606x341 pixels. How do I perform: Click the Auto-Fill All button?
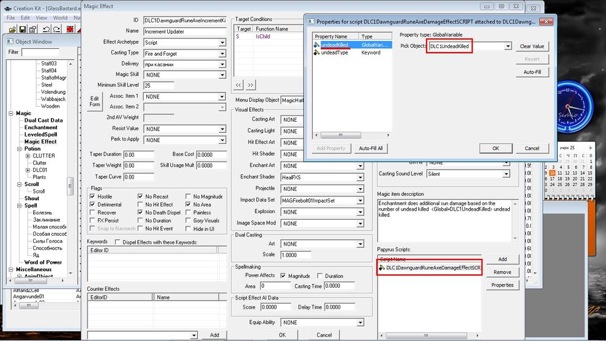[x=370, y=148]
